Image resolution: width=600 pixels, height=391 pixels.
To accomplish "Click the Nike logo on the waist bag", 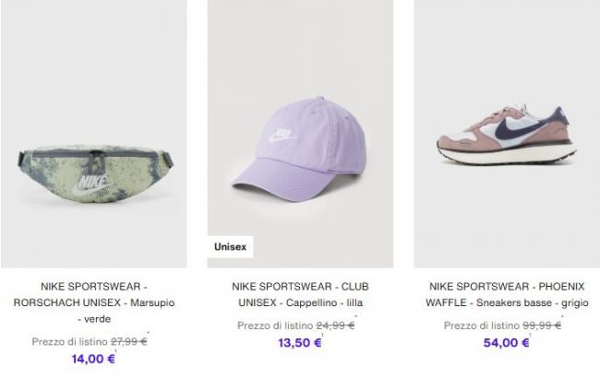I will (91, 185).
